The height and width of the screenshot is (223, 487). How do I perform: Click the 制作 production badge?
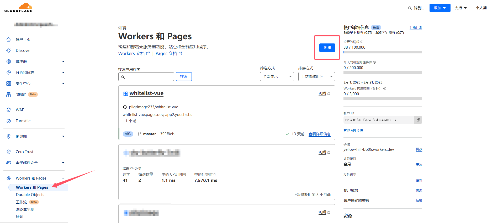click(x=128, y=134)
